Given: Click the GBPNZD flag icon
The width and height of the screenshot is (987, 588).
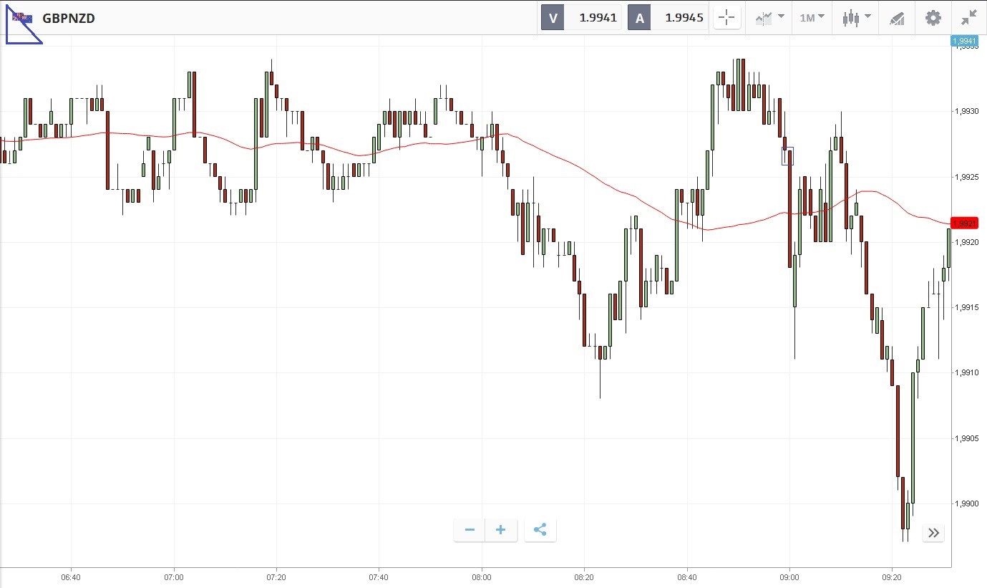Looking at the screenshot, I should coord(22,18).
